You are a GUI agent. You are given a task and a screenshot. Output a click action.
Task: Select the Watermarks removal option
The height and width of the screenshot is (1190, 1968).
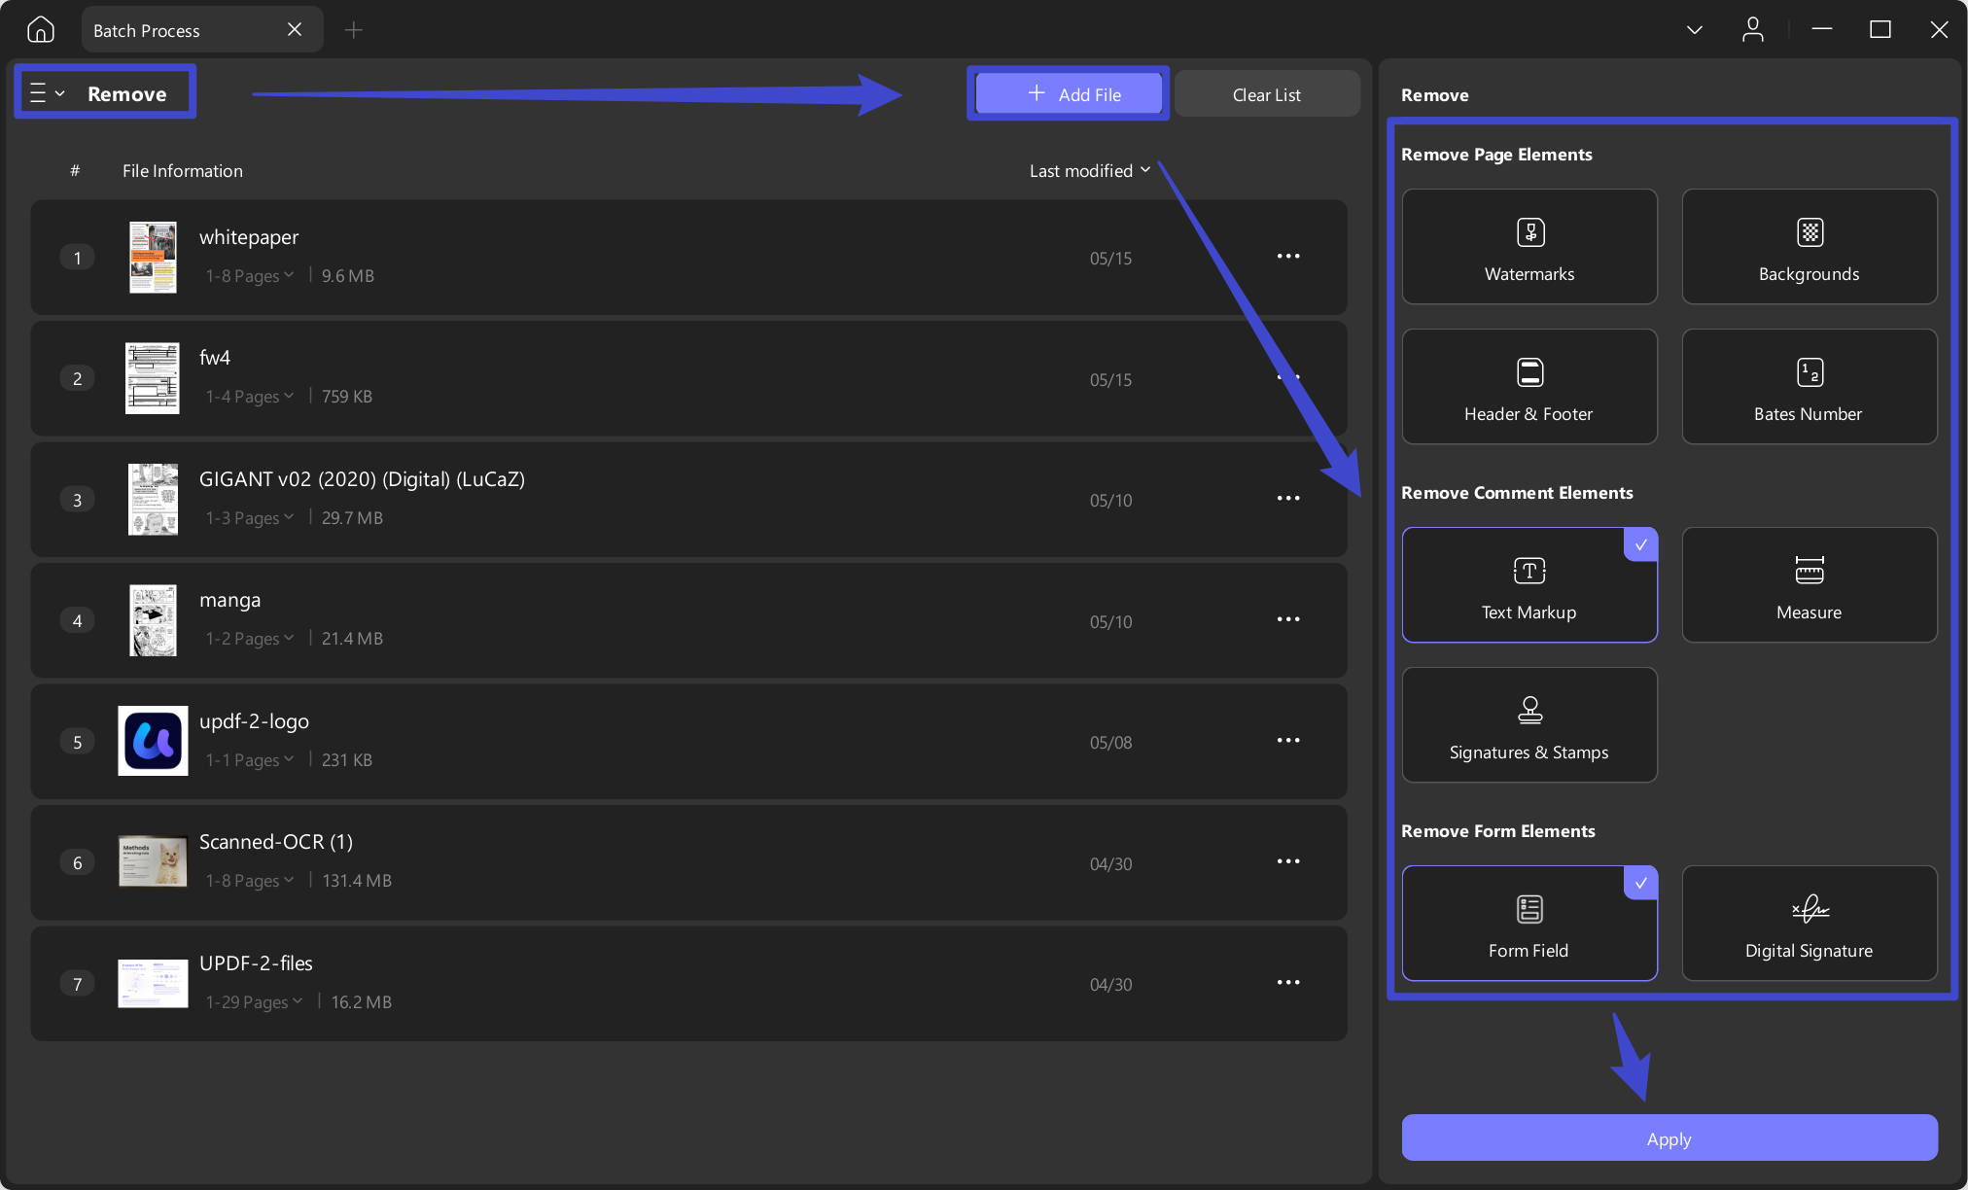point(1529,247)
